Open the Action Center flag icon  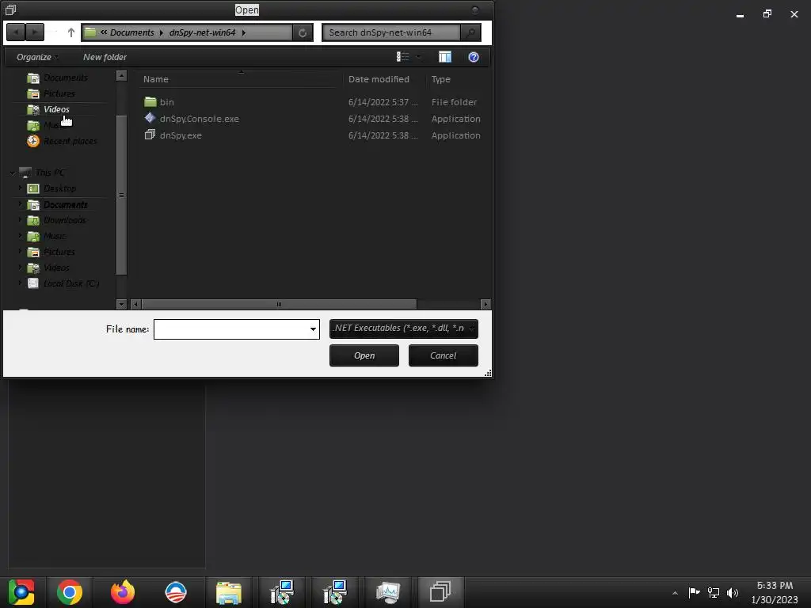click(694, 592)
